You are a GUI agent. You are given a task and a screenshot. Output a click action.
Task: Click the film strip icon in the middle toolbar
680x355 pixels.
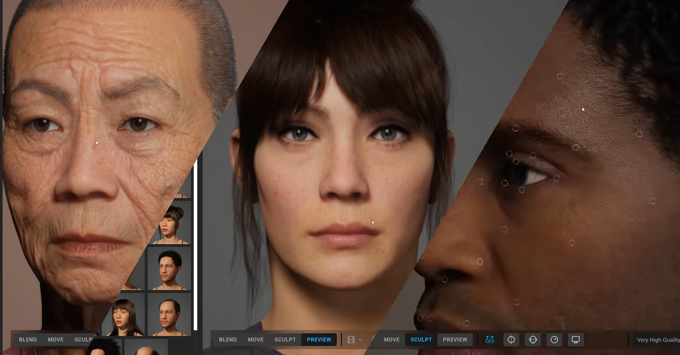tap(351, 340)
